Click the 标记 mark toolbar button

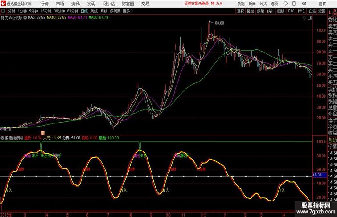tap(301, 11)
